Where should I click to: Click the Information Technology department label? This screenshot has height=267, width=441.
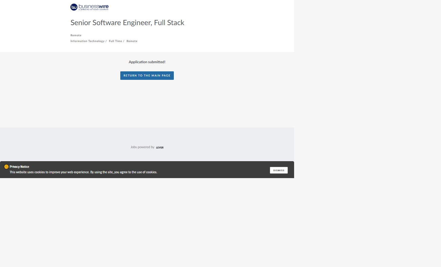(x=87, y=41)
